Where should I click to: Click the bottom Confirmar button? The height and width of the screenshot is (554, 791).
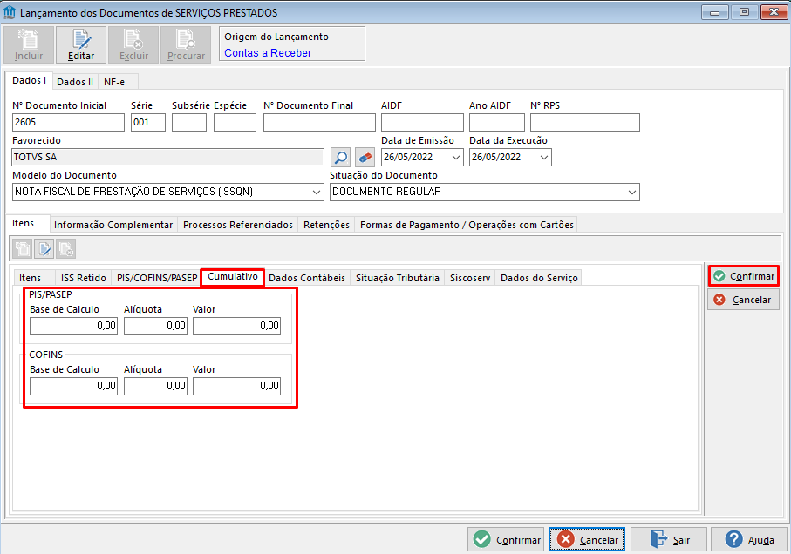(506, 539)
